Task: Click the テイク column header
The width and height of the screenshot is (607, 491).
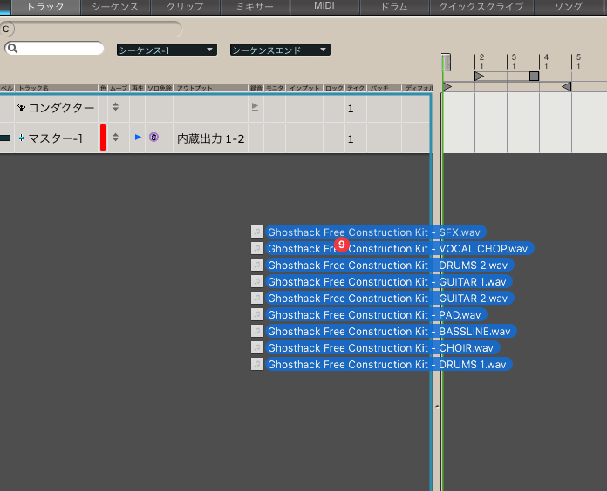Action: coord(356,88)
